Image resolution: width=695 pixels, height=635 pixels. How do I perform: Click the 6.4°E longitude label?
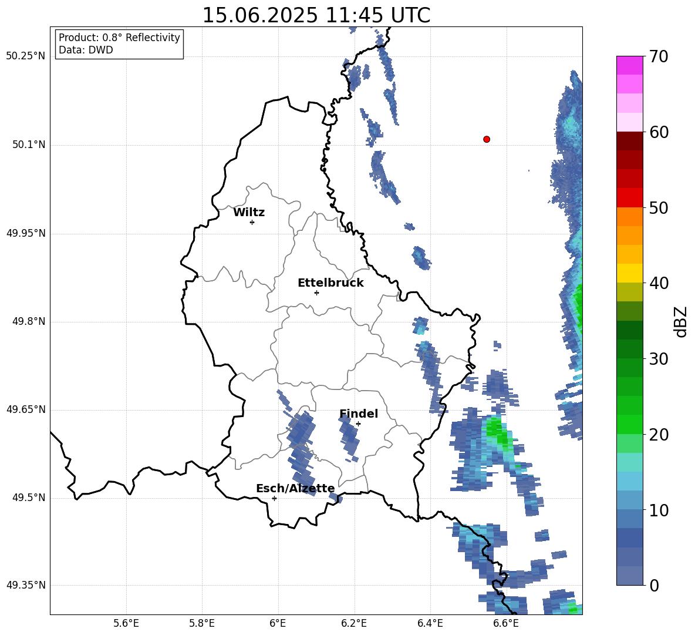click(x=430, y=623)
